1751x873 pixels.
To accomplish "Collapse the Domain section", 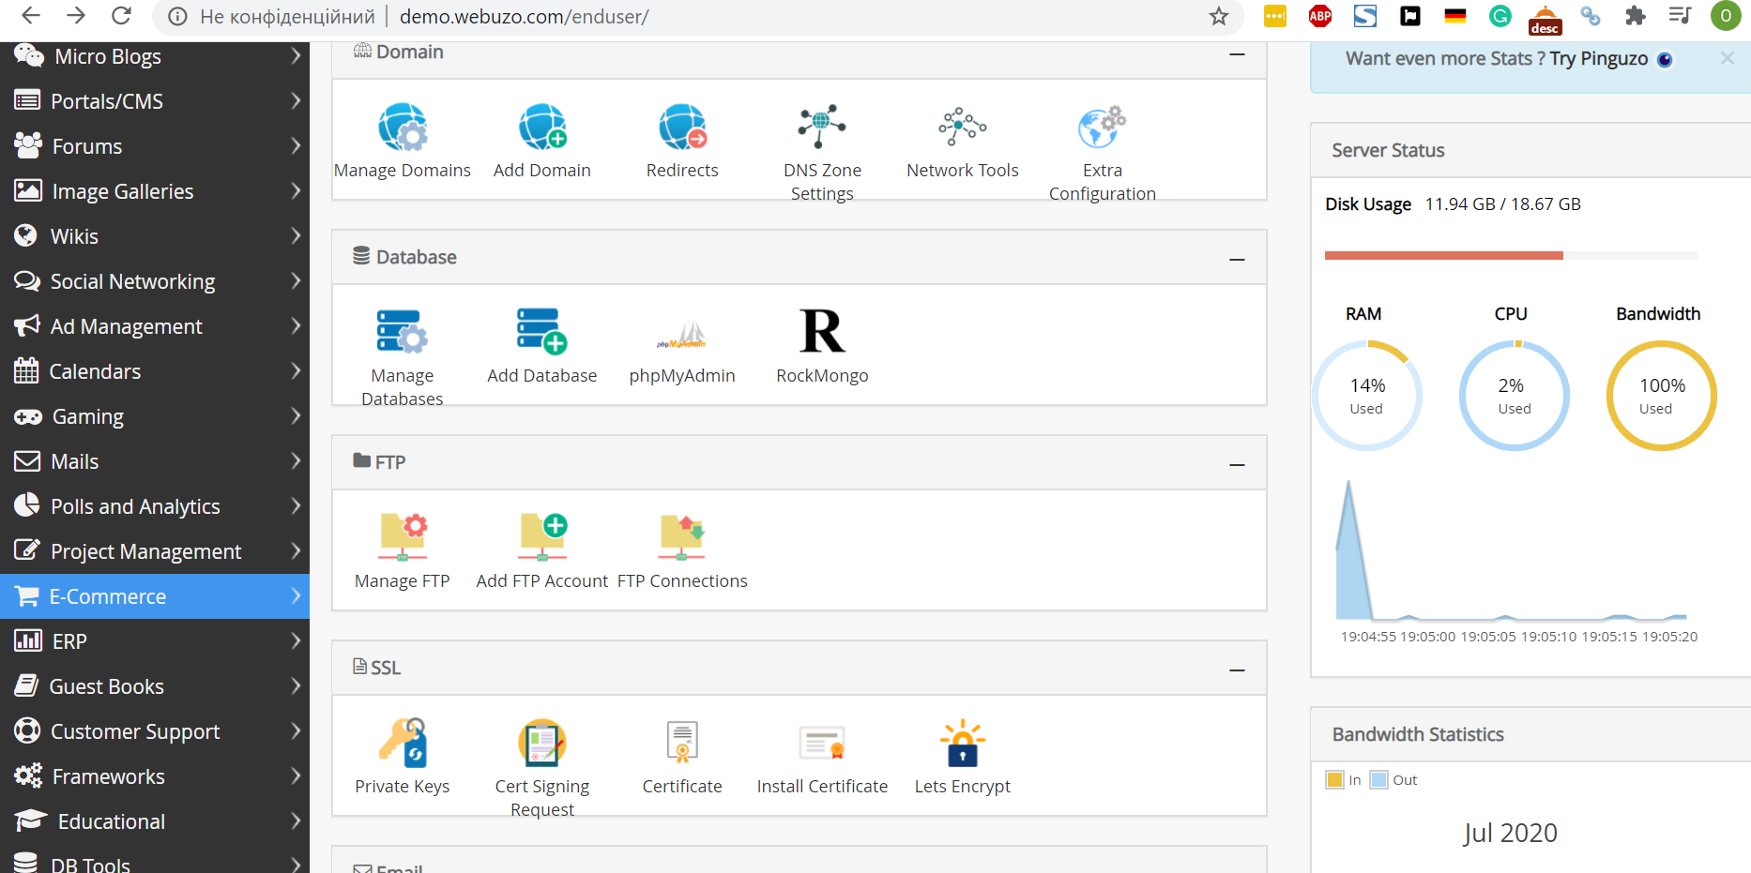I will click(1238, 54).
